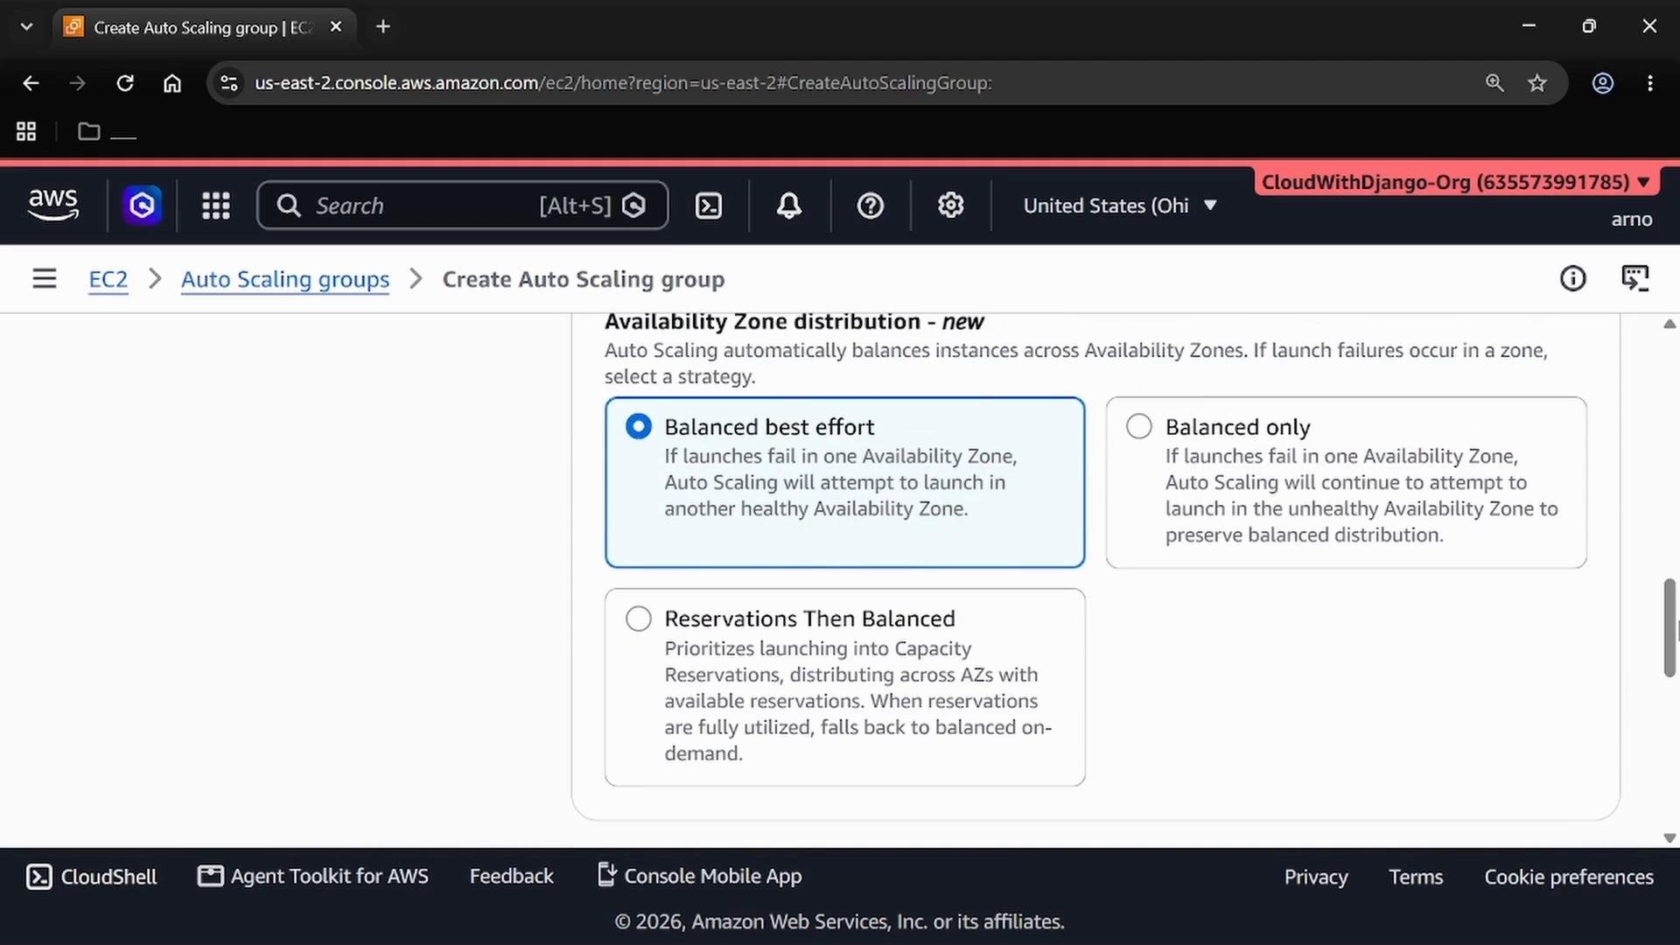Go back to the previous page
Screen dimensions: 1680x945
(x=31, y=83)
